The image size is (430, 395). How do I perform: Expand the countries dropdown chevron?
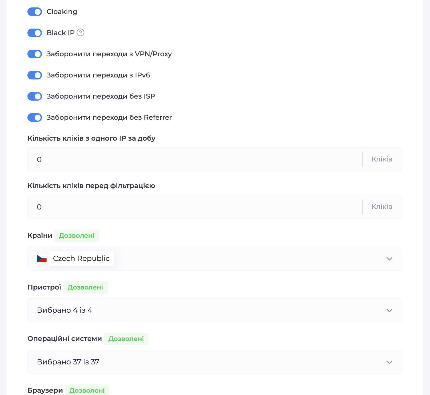389,259
